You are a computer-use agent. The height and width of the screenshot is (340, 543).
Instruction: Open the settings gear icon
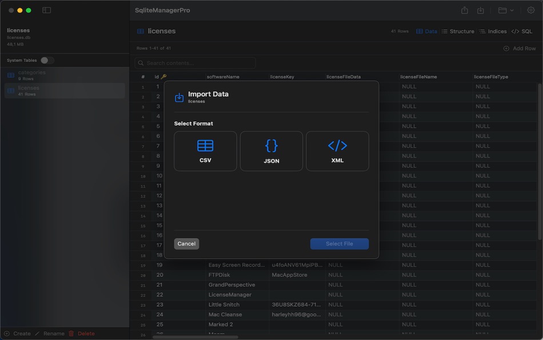[x=530, y=10]
